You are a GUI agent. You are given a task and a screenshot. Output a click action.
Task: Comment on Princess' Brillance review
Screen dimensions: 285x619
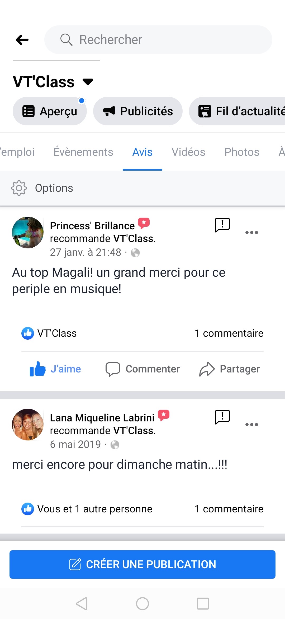coord(142,369)
